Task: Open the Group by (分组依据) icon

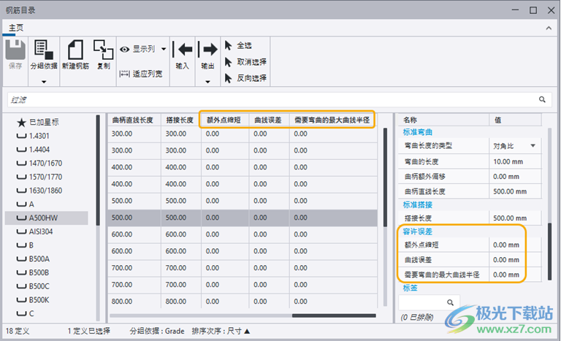Action: [44, 50]
